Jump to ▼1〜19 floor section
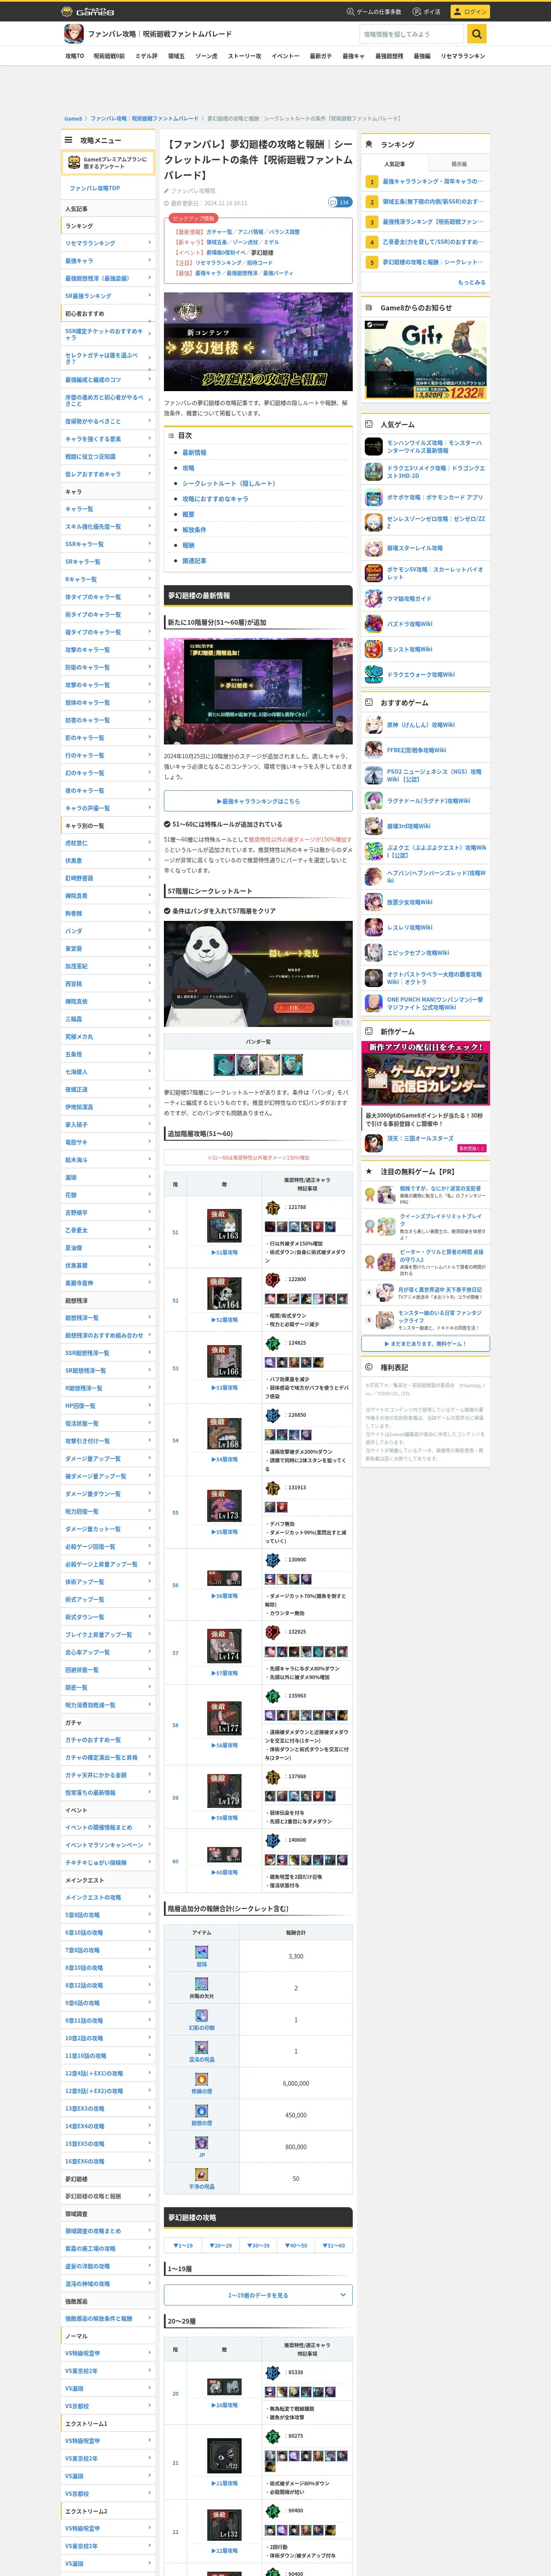Screen dimensions: 551x2576 tap(183, 2246)
